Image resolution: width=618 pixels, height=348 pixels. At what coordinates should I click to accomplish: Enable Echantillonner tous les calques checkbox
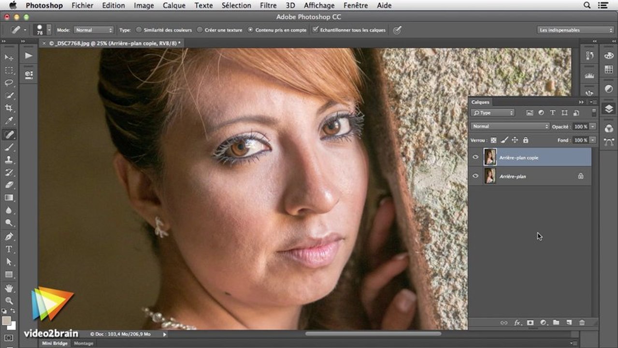point(316,30)
